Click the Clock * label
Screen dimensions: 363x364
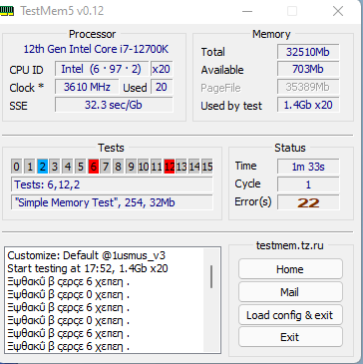coord(27,88)
